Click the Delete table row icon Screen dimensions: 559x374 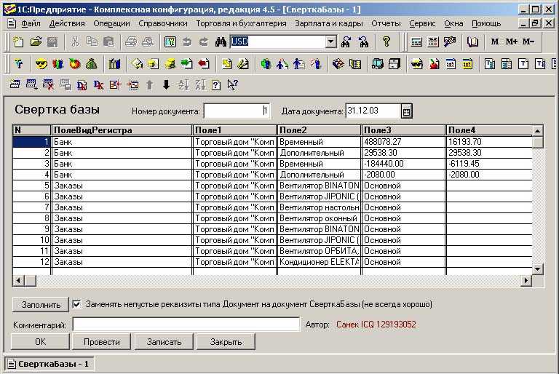point(48,85)
